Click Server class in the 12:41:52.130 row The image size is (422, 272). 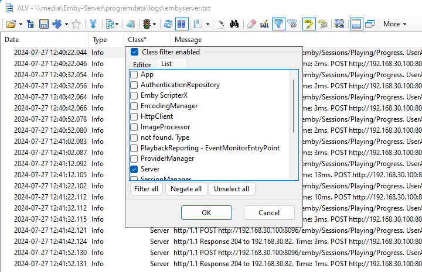tap(159, 253)
